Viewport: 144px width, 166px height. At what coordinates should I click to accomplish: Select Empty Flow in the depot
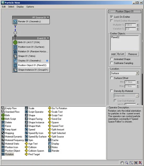click(9, 108)
